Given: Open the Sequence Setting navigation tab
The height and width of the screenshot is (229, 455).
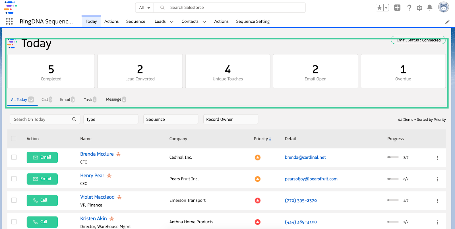Looking at the screenshot, I should (253, 22).
